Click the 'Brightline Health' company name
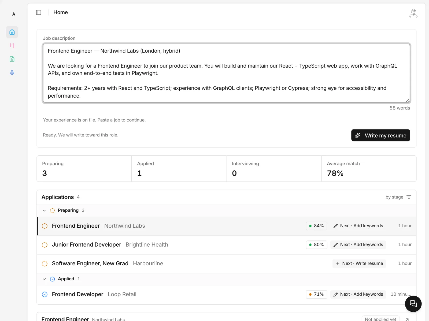 pos(147,245)
